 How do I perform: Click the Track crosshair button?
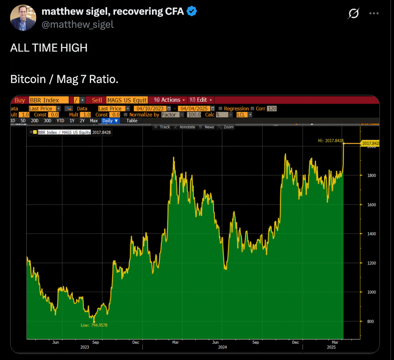coord(162,127)
